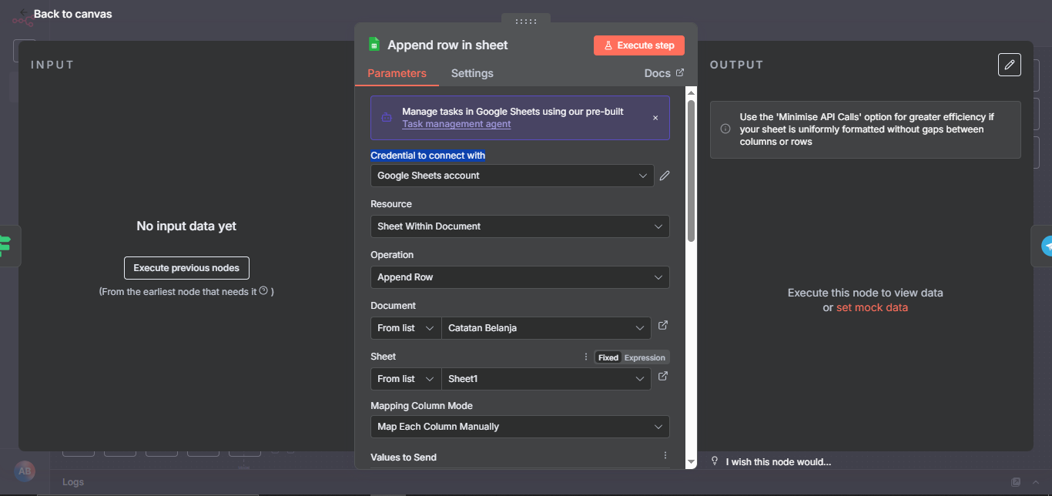The width and height of the screenshot is (1052, 496).
Task: Open Sheet1 external link icon
Action: pos(662,377)
